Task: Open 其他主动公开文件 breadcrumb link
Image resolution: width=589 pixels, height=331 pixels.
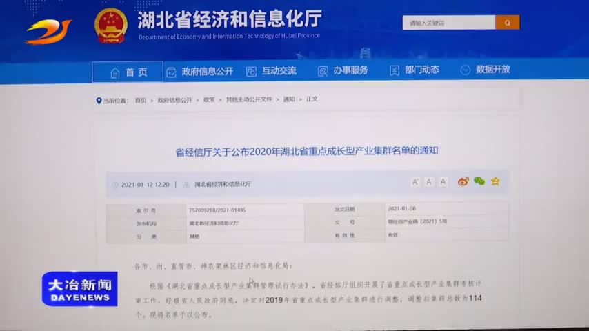Action: [249, 100]
